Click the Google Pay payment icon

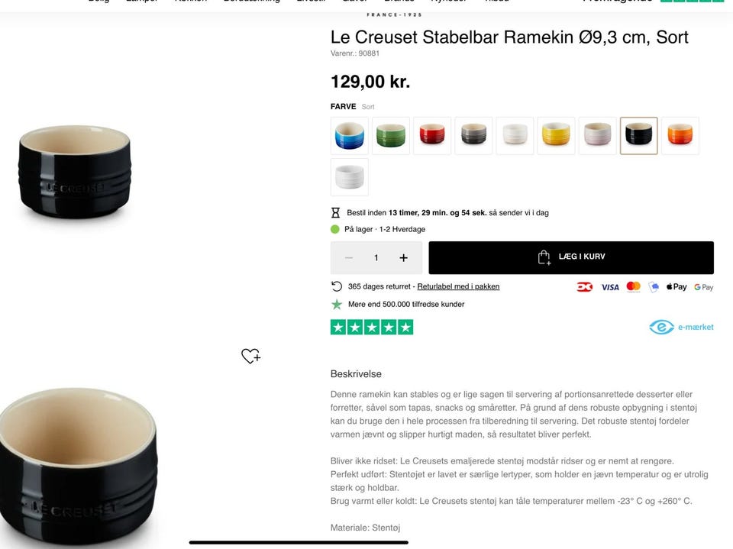click(703, 287)
